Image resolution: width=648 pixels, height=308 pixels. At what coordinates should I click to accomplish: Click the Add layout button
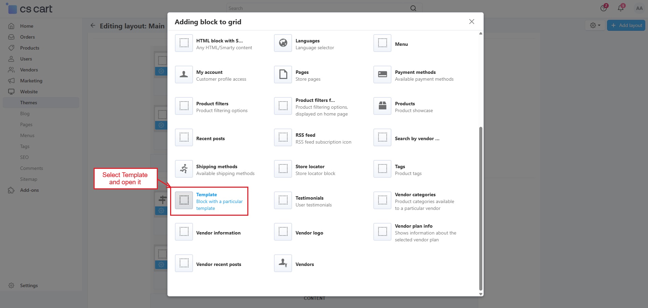(x=626, y=25)
